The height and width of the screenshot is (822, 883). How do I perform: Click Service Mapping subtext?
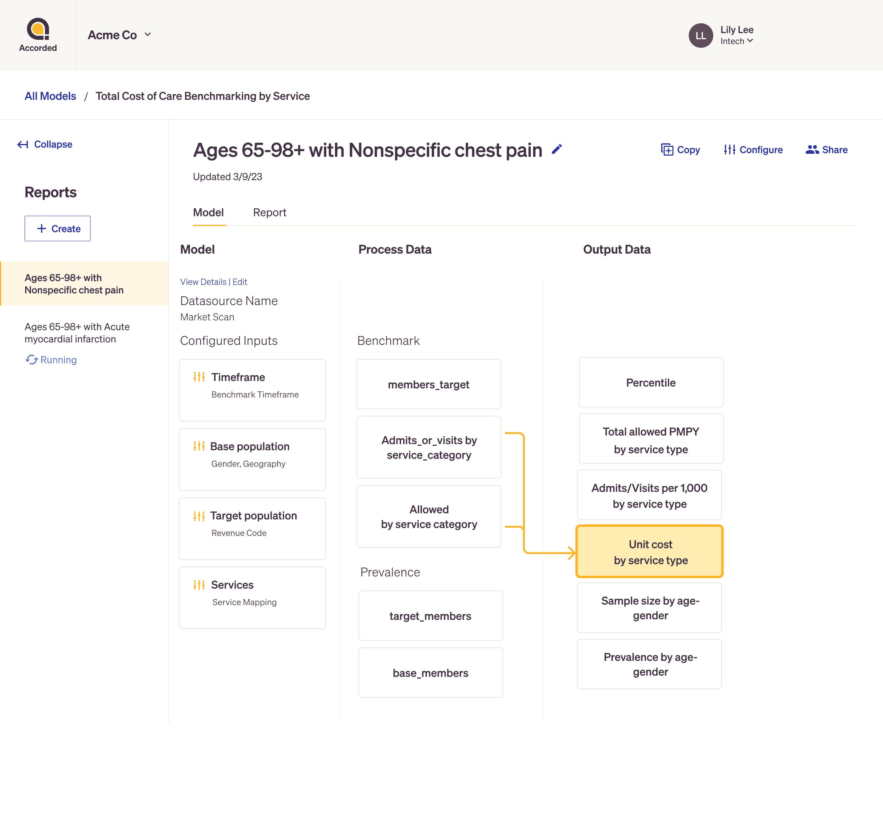click(244, 602)
